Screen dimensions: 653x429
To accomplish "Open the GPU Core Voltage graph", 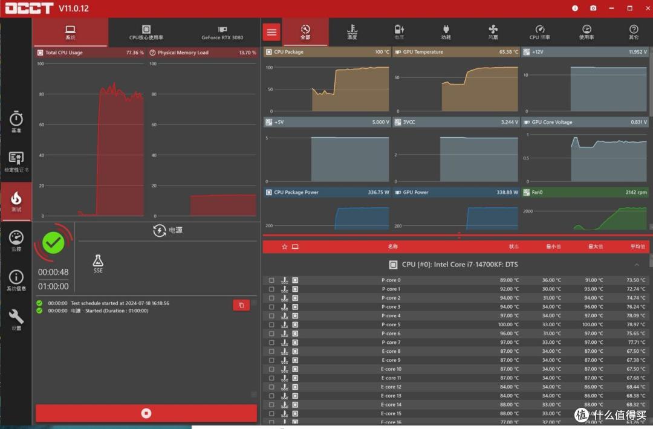I will pos(585,150).
